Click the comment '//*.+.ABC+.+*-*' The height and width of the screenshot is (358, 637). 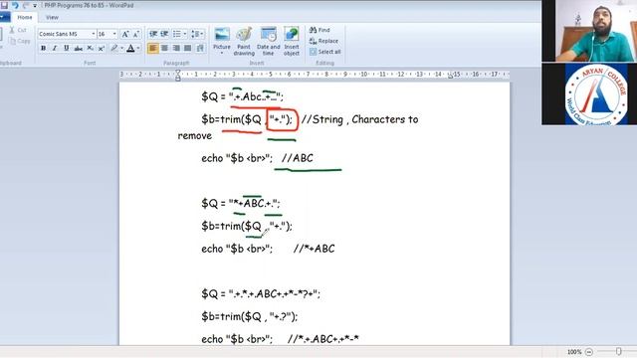(323, 339)
